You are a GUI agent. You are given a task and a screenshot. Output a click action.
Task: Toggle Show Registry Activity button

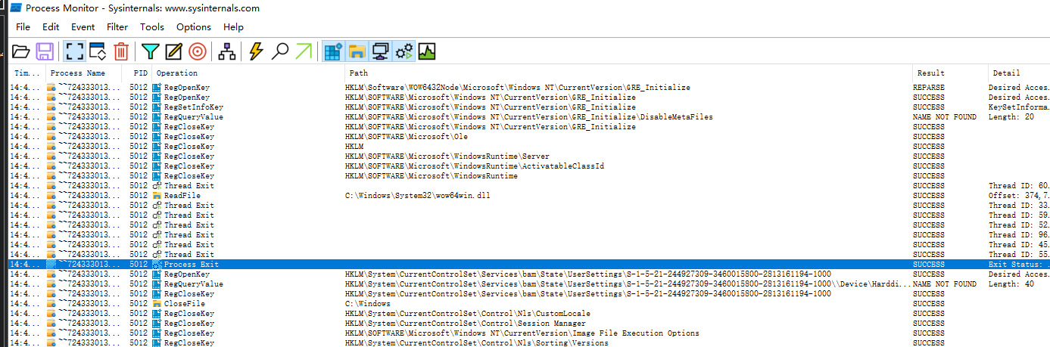333,51
